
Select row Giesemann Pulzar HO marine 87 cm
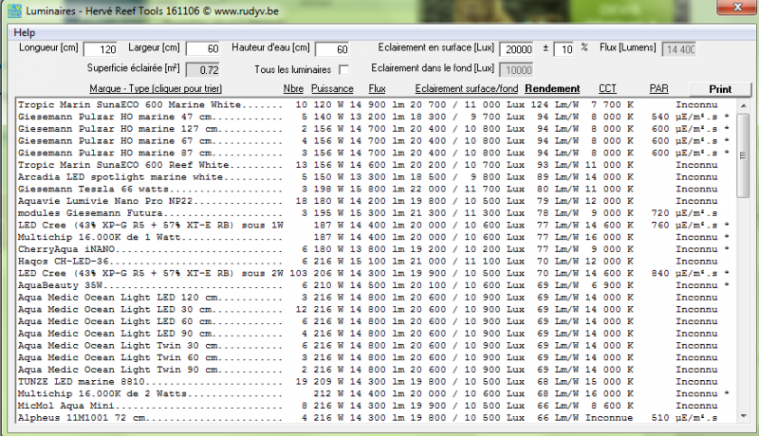pos(376,154)
